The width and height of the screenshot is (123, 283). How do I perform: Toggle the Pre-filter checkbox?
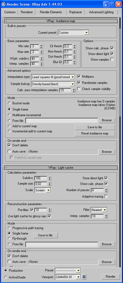coord(32,210)
